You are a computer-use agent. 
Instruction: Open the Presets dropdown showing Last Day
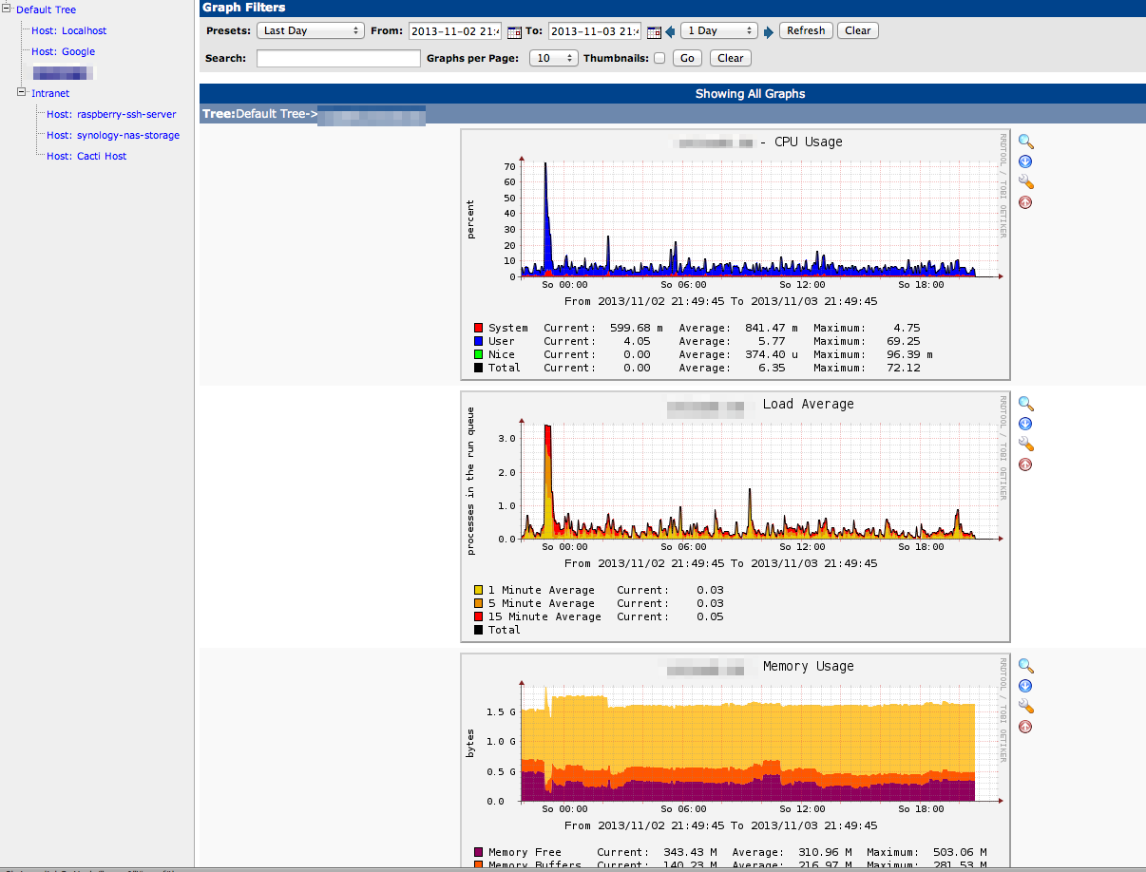point(311,30)
